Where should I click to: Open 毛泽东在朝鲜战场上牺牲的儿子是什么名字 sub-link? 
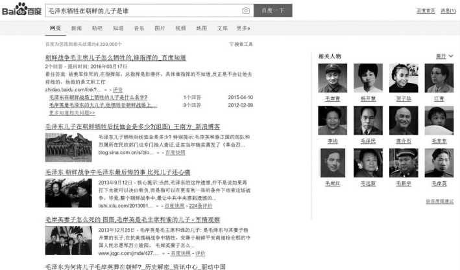pos(98,97)
